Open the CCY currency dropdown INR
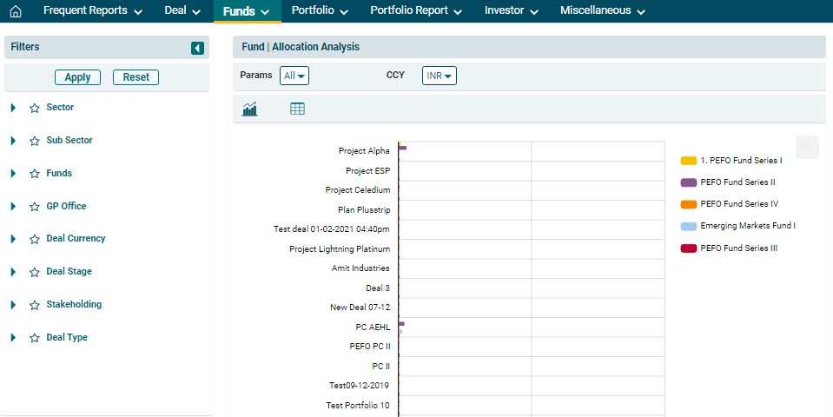This screenshot has width=833, height=417. coord(439,76)
